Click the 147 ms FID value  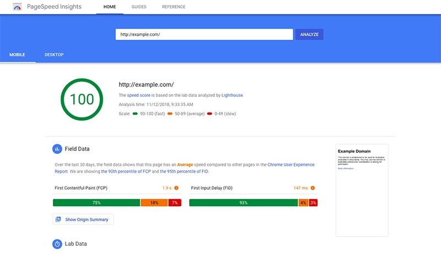(300, 188)
